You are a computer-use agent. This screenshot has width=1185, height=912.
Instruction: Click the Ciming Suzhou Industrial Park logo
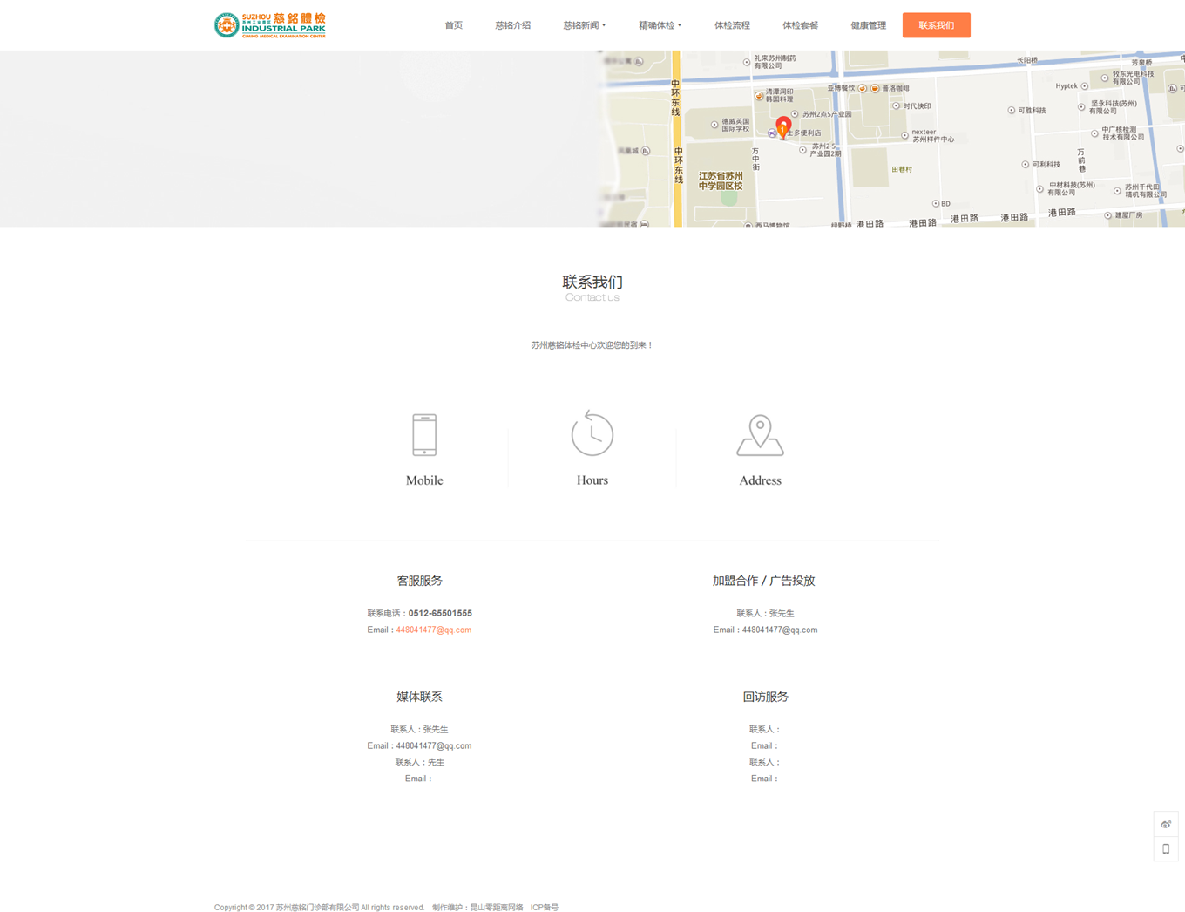pyautogui.click(x=270, y=25)
